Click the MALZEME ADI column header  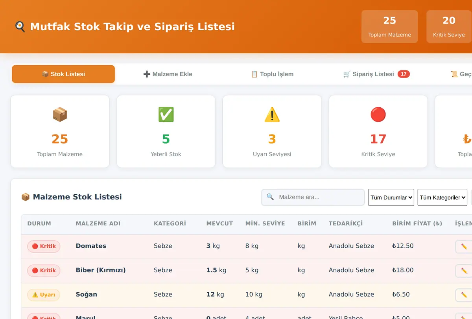(x=98, y=223)
